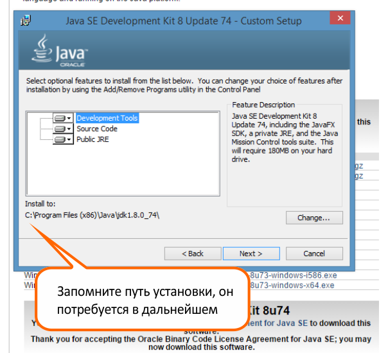Open the 8u73-windows-i586.exe download link
Viewport: 388px width, 353px height.
click(x=294, y=275)
